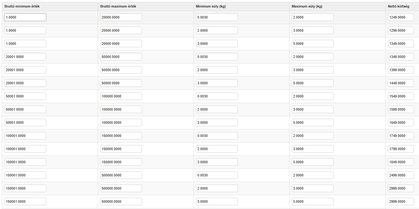The height and width of the screenshot is (209, 419).
Task: Edit the net cost field showing 1449.0000
Action: pos(401,83)
